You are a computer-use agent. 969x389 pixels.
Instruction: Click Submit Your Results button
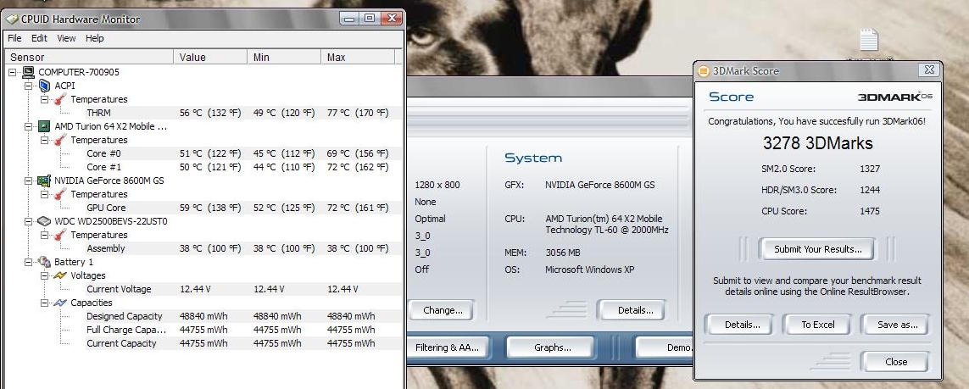[x=817, y=249]
